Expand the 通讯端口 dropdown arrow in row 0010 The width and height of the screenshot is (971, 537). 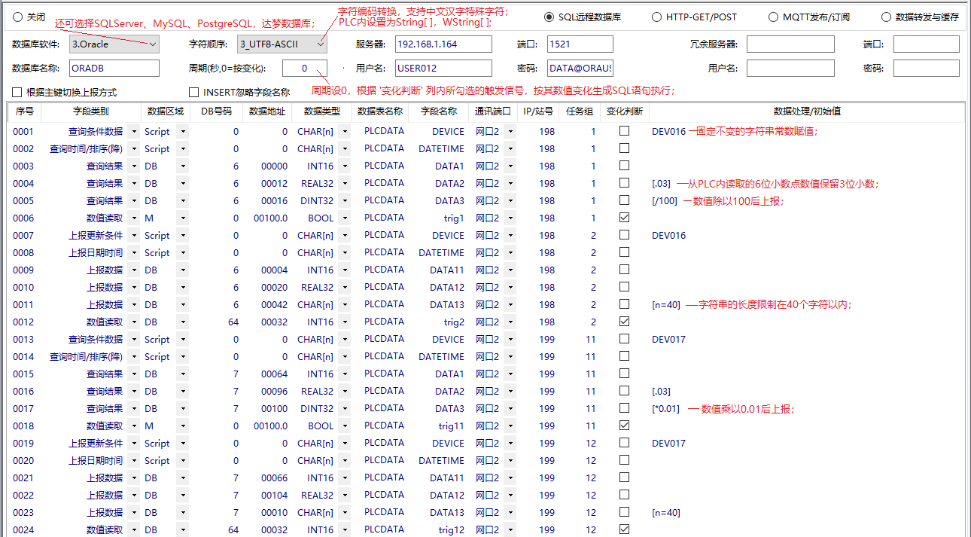pyautogui.click(x=510, y=287)
